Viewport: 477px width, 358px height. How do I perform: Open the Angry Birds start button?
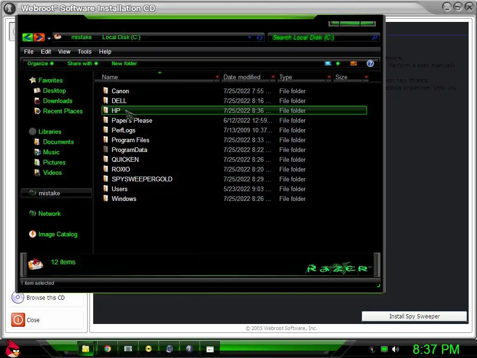(x=12, y=349)
